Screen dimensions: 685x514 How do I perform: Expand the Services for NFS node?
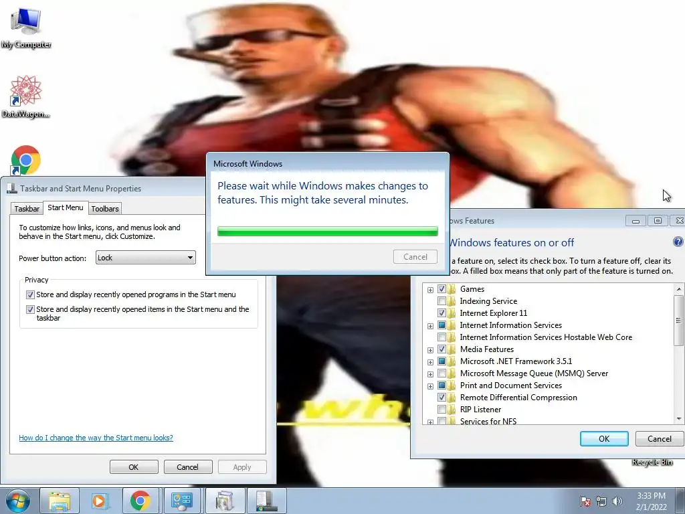point(430,422)
